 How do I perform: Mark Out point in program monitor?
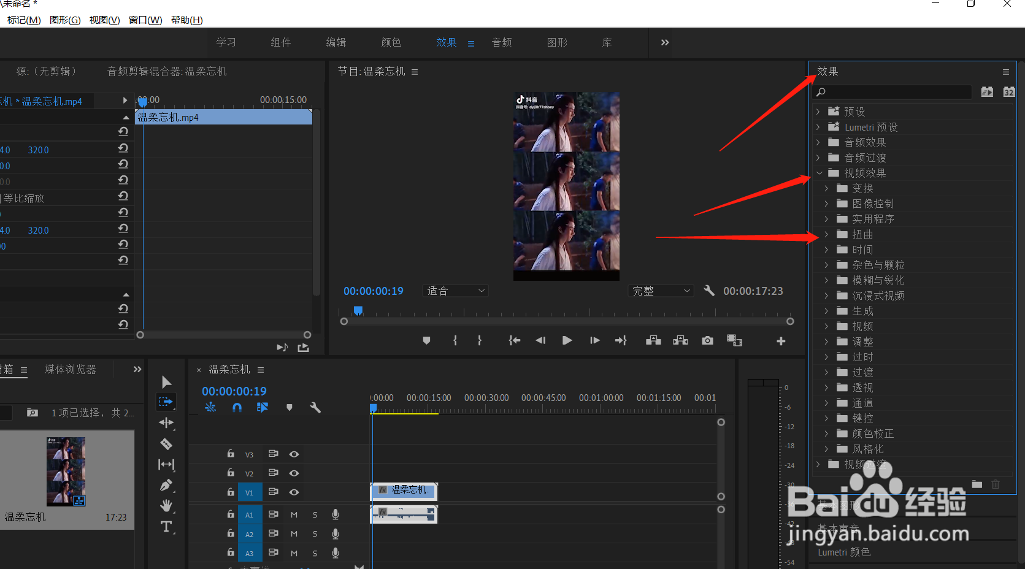(x=480, y=340)
